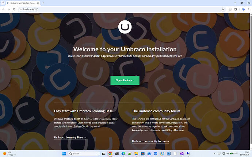View site information icon in address bar

[20, 9]
